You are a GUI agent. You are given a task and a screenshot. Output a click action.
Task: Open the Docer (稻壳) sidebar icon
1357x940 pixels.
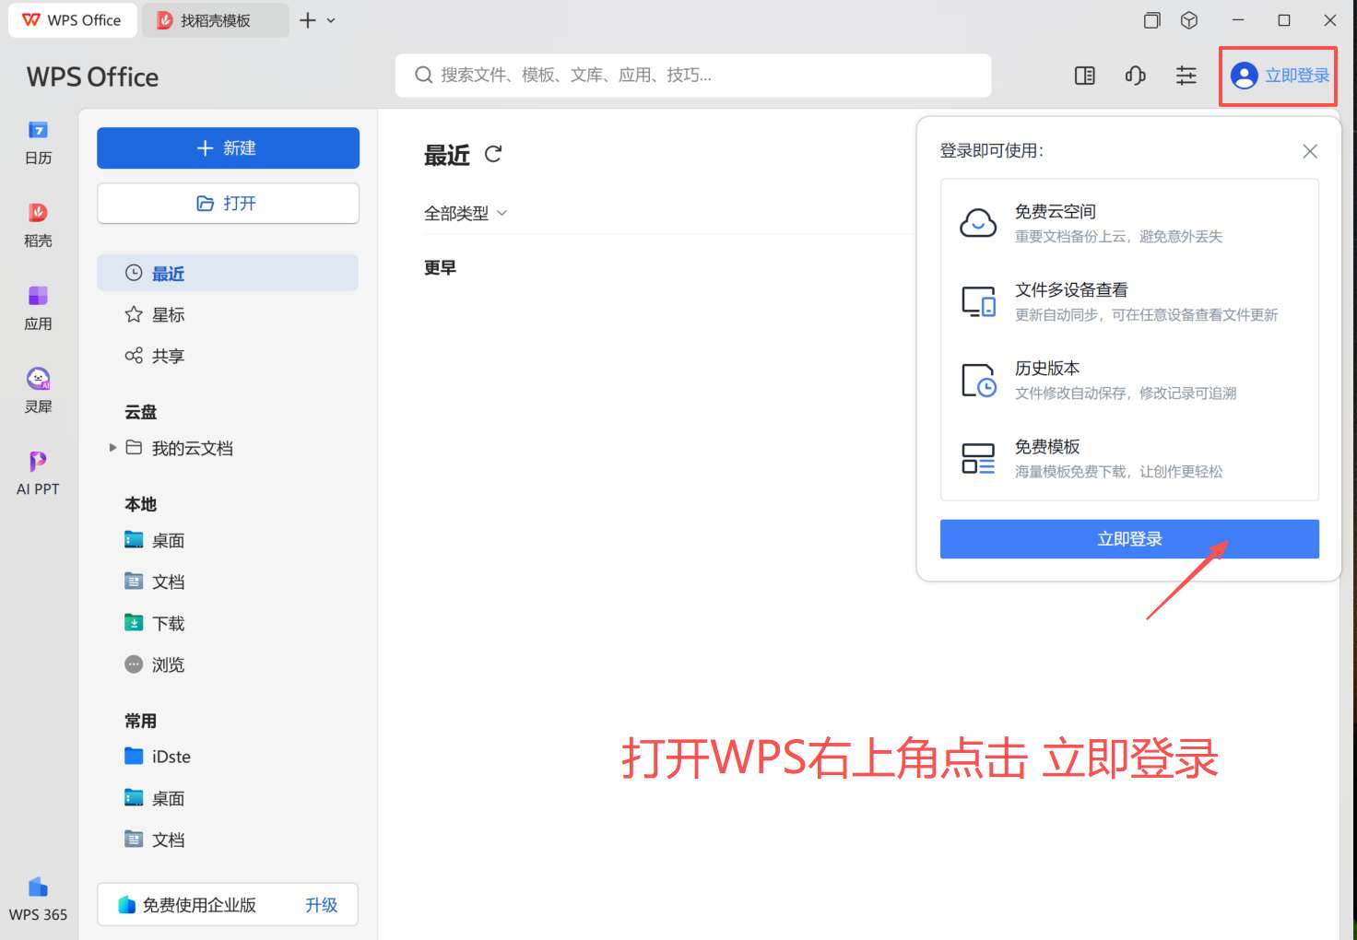coord(38,225)
